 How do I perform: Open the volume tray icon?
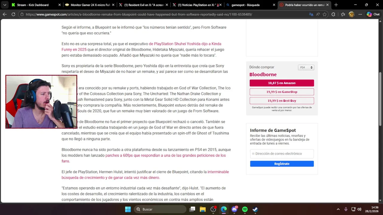pyautogui.click(x=359, y=209)
